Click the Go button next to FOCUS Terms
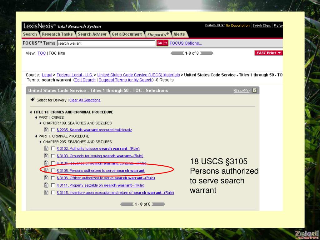The width and height of the screenshot is (320, 240). pyautogui.click(x=162, y=43)
